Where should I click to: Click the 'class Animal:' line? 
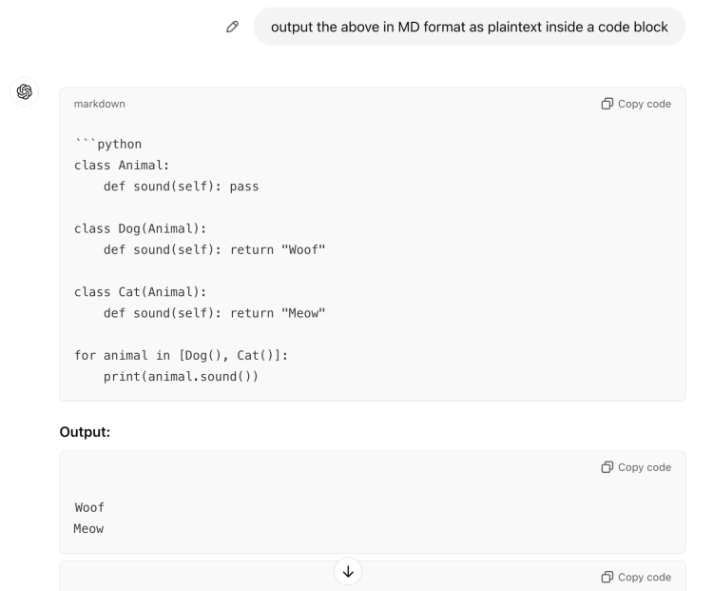pos(122,165)
